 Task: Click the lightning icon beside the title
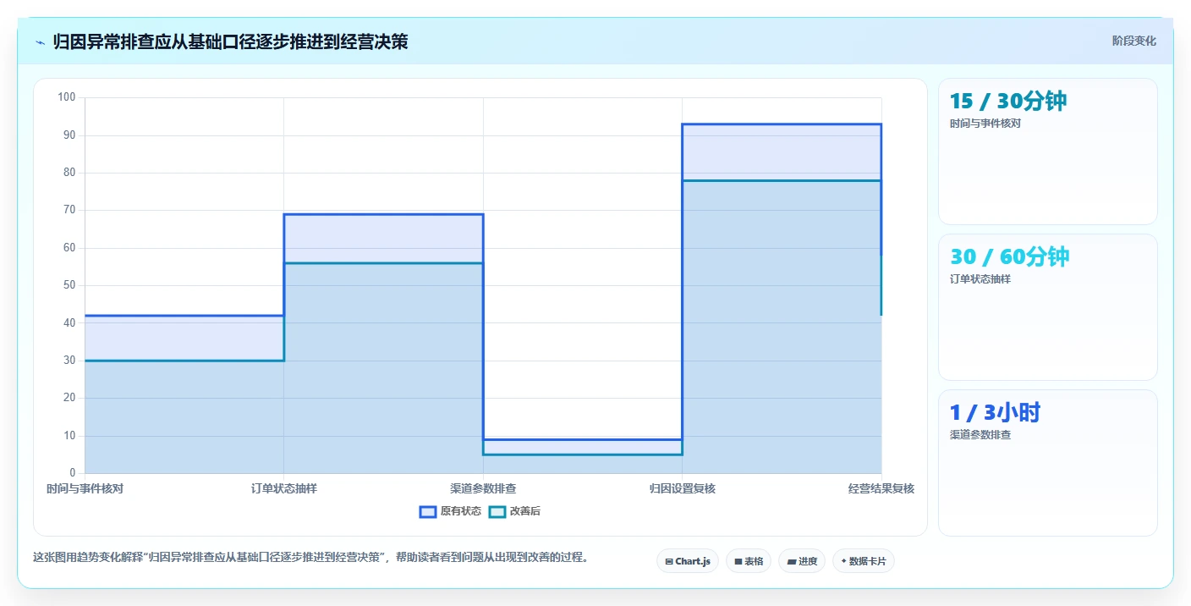41,42
